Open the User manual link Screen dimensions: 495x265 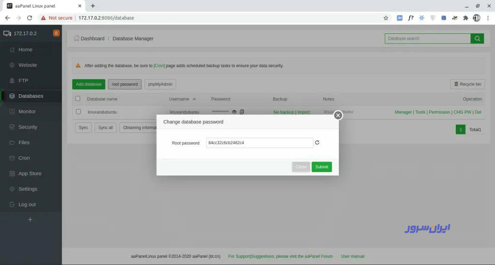point(352,256)
